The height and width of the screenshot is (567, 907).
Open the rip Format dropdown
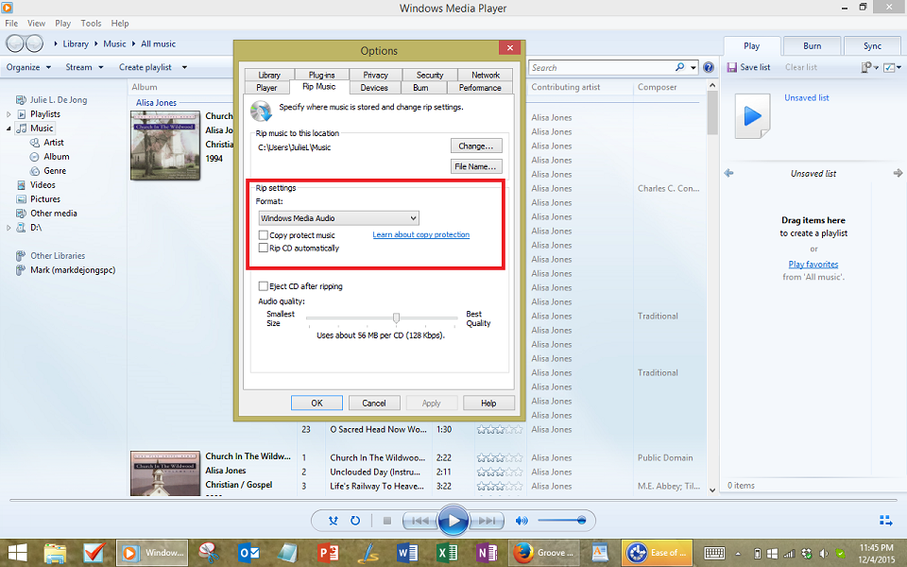[x=338, y=218]
